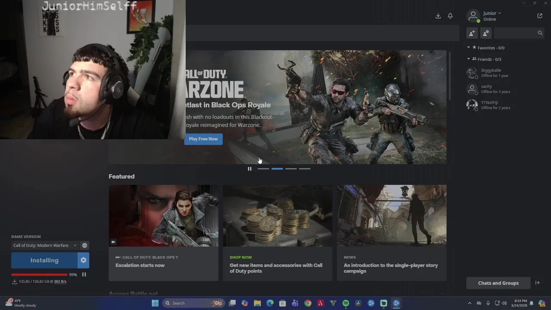The height and width of the screenshot is (310, 551).
Task: Click the Installing button
Action: tap(44, 260)
